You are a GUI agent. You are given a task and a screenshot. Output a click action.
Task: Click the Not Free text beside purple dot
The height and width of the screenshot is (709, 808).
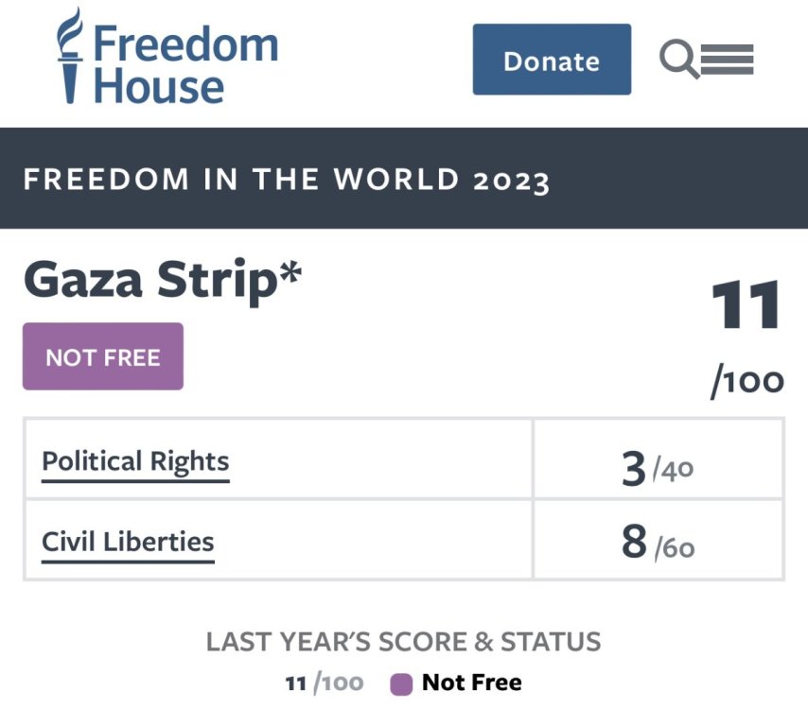471,683
